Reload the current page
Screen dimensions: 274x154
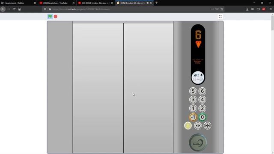14,9
